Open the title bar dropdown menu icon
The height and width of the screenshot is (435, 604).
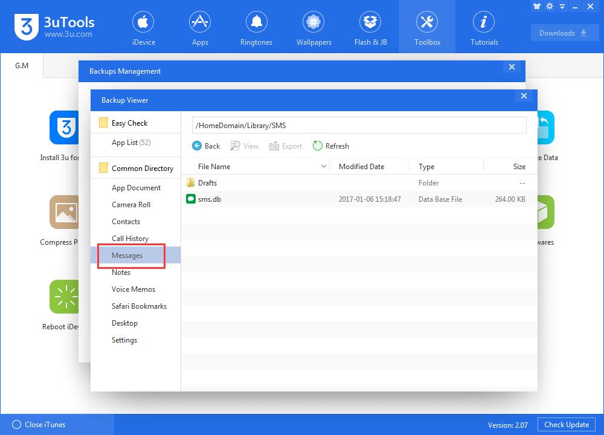pos(562,7)
